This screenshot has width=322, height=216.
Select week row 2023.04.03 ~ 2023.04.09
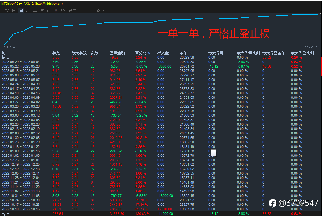pos(161,97)
